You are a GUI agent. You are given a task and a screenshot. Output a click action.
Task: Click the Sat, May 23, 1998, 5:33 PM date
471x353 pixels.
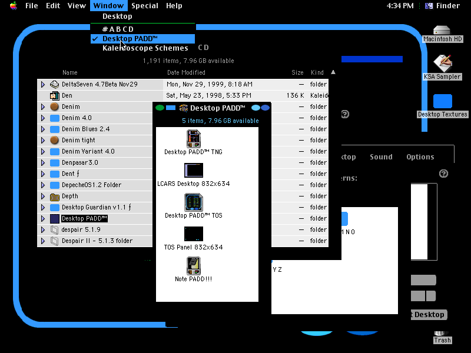209,95
